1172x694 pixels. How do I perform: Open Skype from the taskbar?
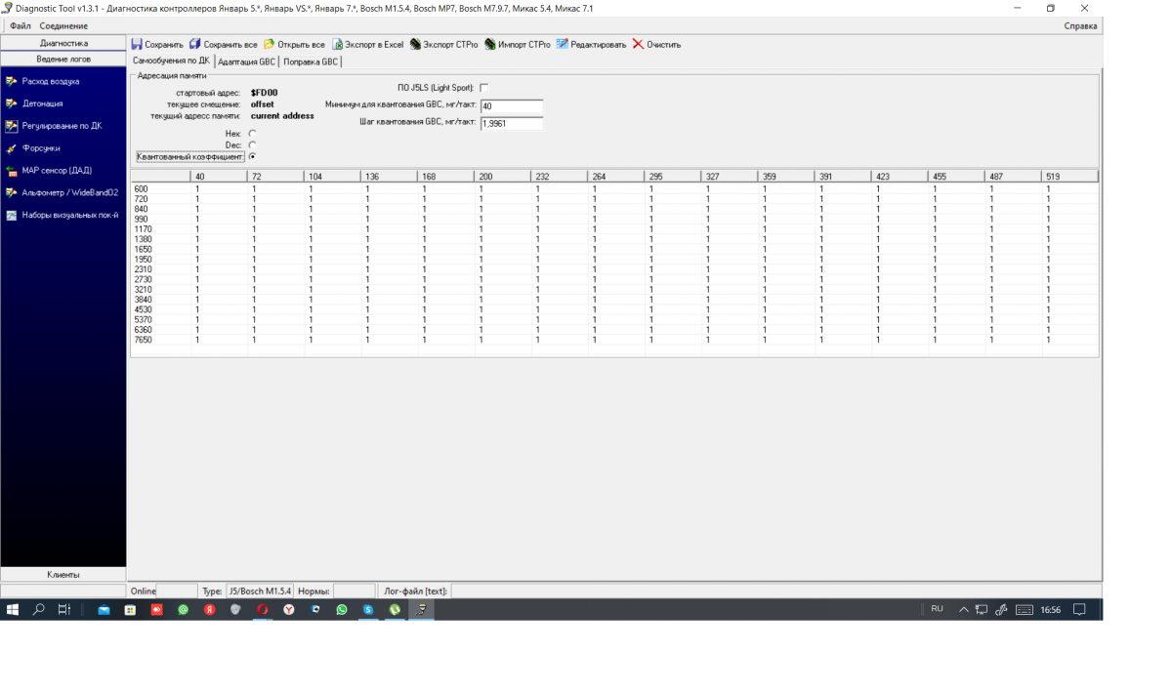click(368, 609)
